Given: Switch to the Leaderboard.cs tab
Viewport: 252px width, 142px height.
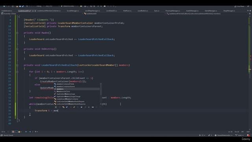Looking at the screenshot, I should coord(7,11).
